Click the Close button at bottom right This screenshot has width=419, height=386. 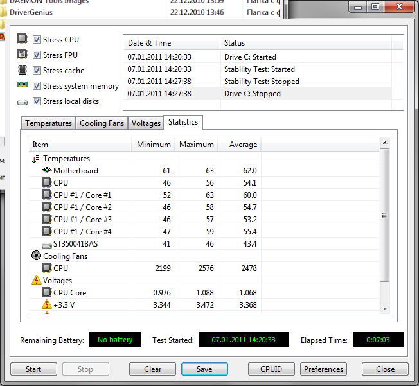pyautogui.click(x=385, y=369)
